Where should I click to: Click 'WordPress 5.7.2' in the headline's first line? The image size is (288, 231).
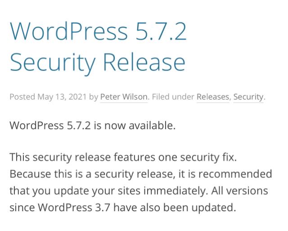(x=98, y=31)
